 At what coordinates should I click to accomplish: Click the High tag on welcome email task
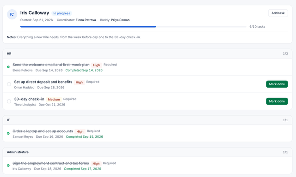97,65
